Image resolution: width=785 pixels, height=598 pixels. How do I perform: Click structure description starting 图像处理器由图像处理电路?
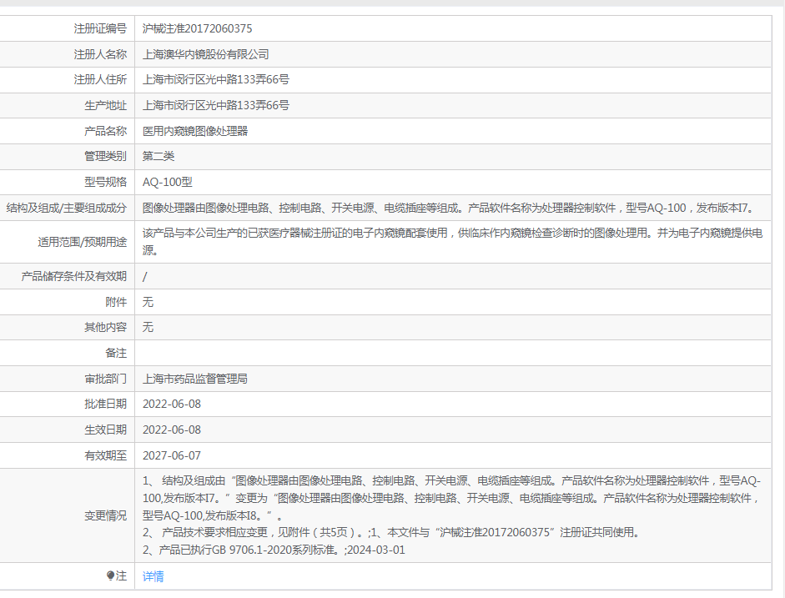449,208
